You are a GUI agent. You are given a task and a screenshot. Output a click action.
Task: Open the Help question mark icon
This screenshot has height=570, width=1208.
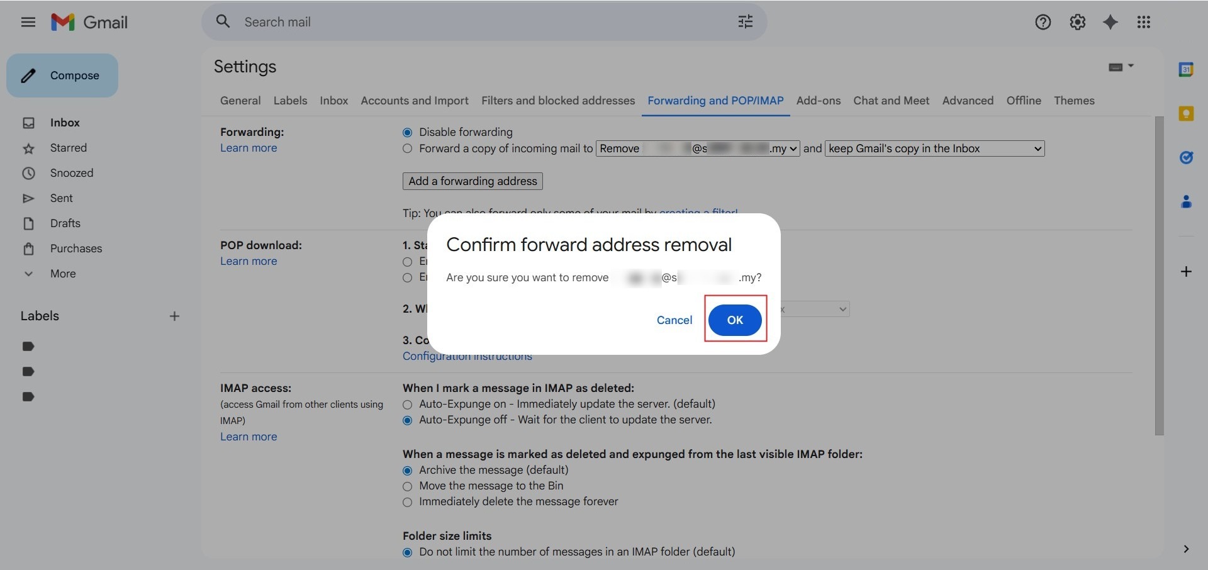(x=1043, y=22)
